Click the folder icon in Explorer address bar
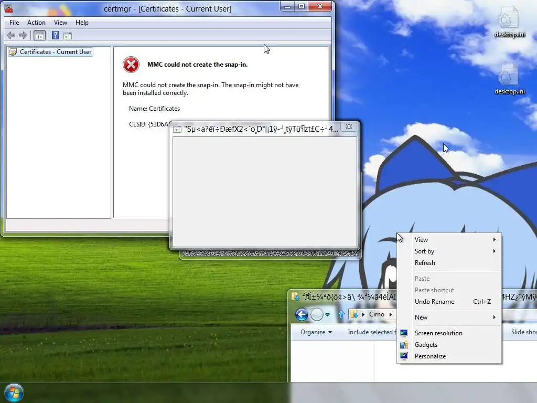Screen dimensions: 537x403 point(355,314)
